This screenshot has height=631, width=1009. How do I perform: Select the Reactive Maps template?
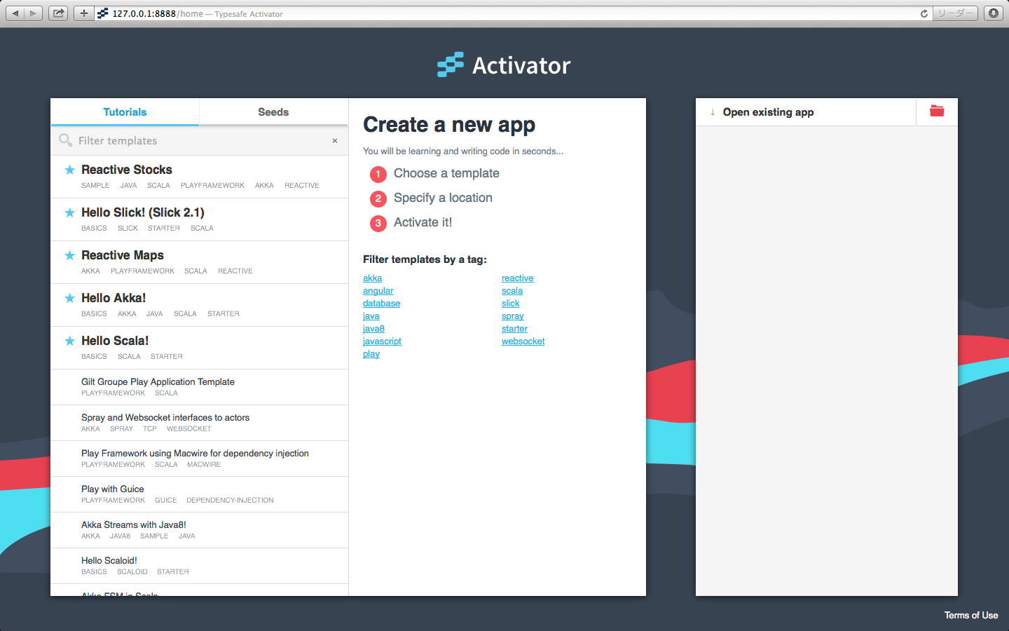point(199,262)
